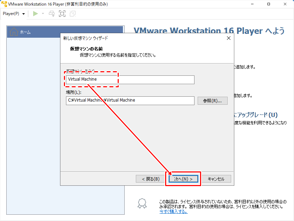
Task: Open the 今すぐ購入する link
Action: [173, 212]
